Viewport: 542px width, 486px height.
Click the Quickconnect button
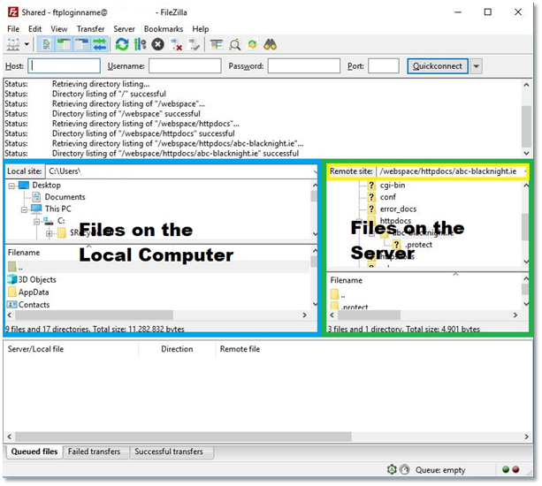point(438,65)
